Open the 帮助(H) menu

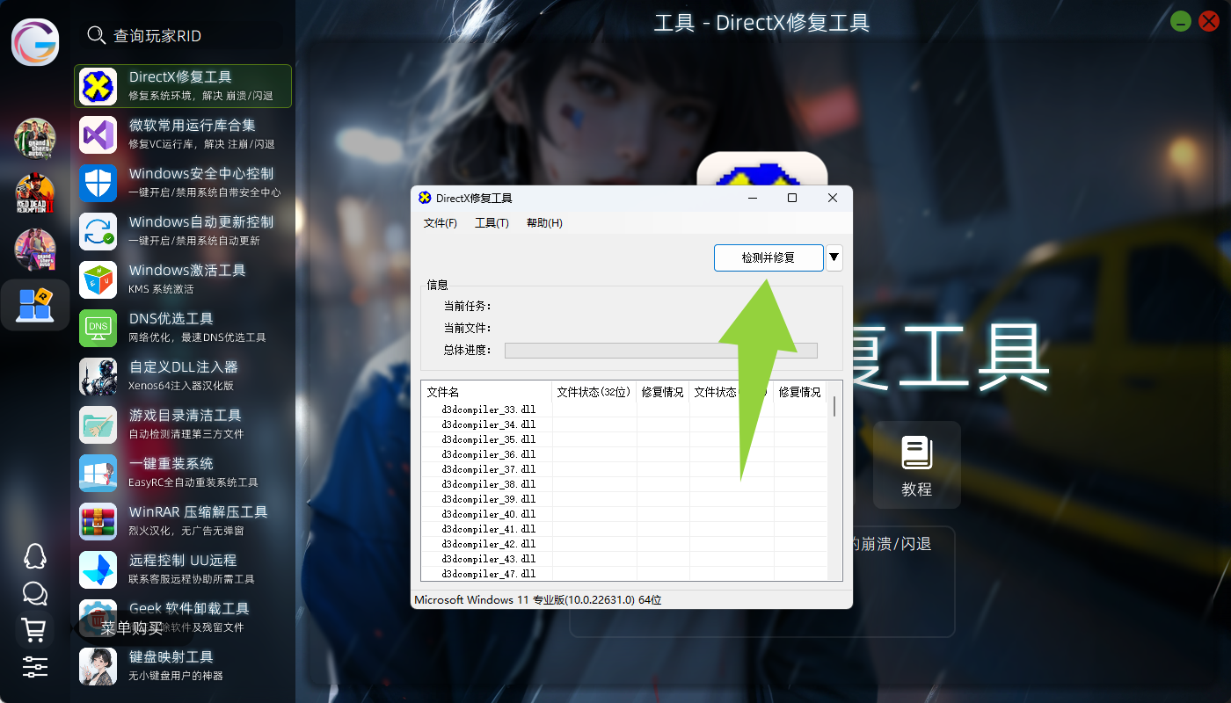[x=544, y=223]
